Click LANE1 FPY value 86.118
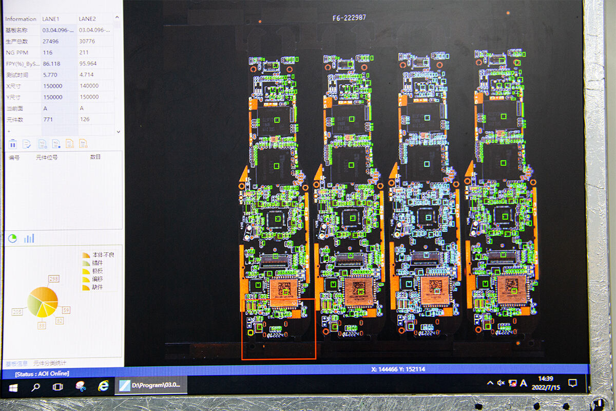Viewport: 616px width, 411px height. pyautogui.click(x=51, y=64)
